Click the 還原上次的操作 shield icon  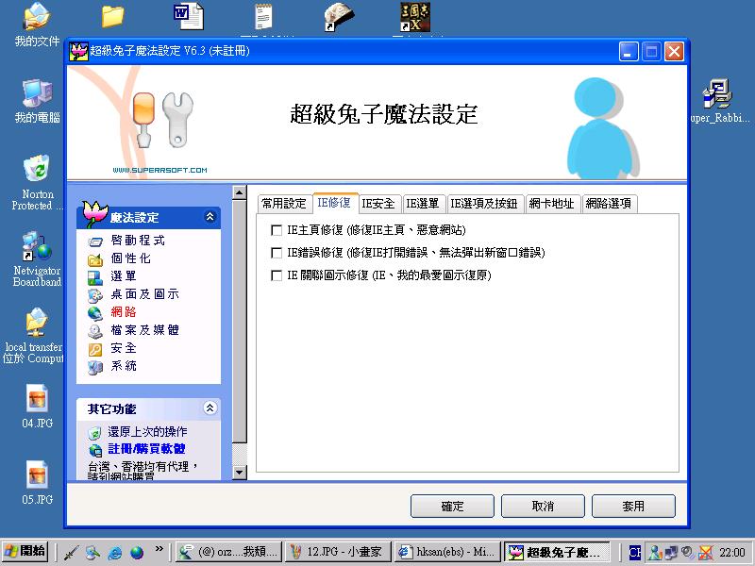click(95, 433)
